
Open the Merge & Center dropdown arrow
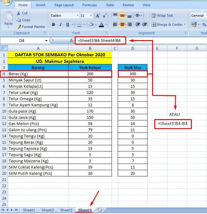[185, 25]
